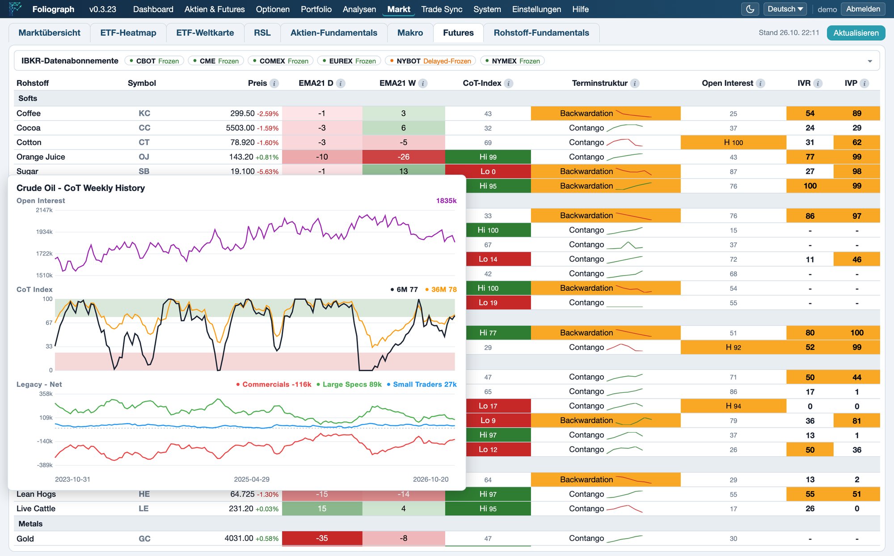Click the NYMEX Frozen badge
894x556 pixels.
512,61
